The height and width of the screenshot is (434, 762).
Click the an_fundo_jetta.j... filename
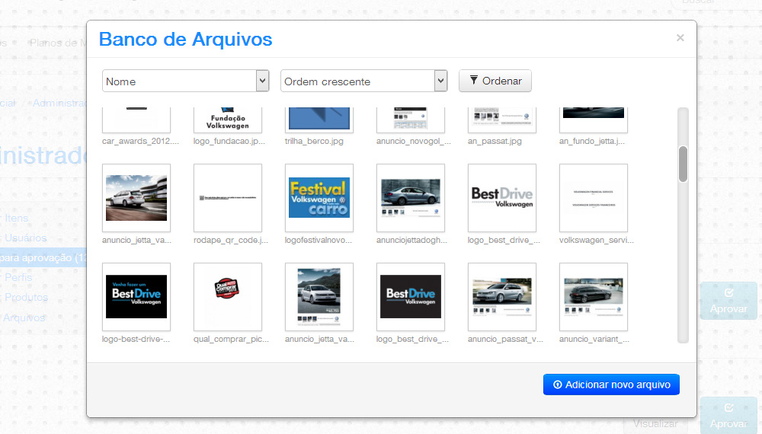tap(592, 142)
